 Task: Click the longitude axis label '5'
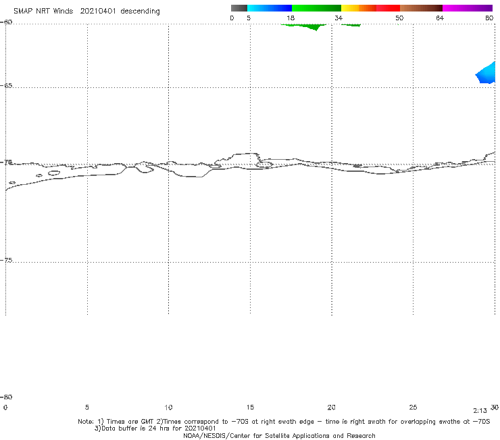(x=86, y=408)
